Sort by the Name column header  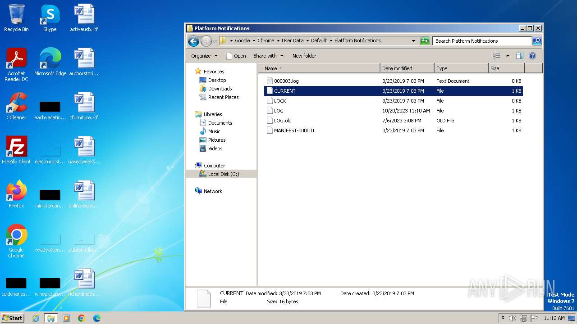319,68
